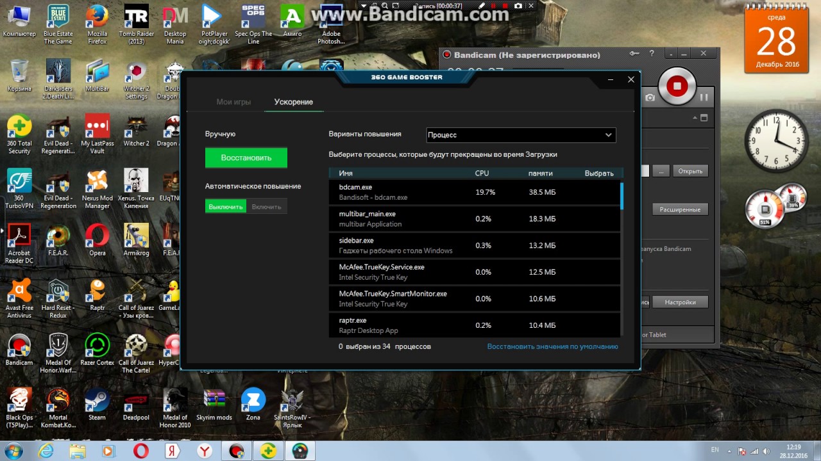This screenshot has width=821, height=461.
Task: Select the McAfee.TrueKey.SmartMonitor.exe row
Action: pos(475,298)
